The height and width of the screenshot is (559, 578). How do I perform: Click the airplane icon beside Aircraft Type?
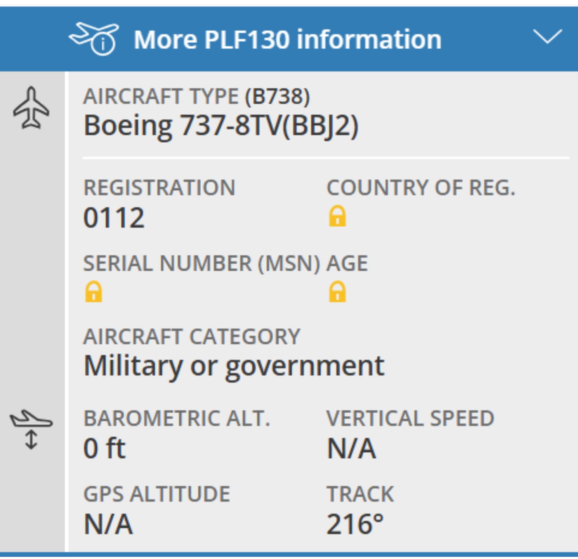click(31, 108)
